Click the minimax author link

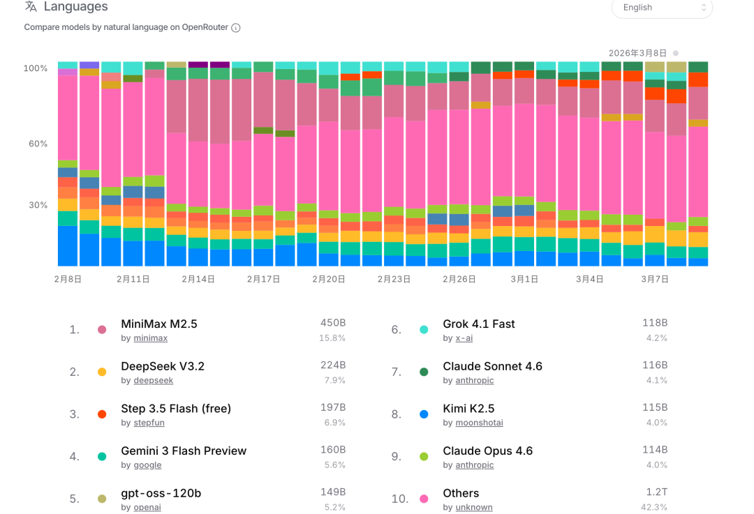pyautogui.click(x=151, y=338)
